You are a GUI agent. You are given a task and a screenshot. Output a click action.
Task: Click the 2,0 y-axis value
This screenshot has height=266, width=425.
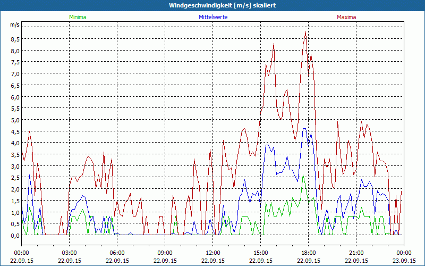coord(15,189)
